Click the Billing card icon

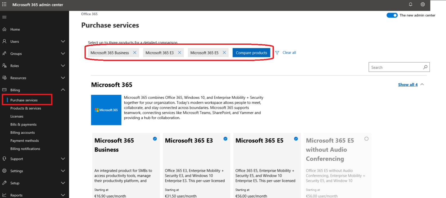point(4,90)
